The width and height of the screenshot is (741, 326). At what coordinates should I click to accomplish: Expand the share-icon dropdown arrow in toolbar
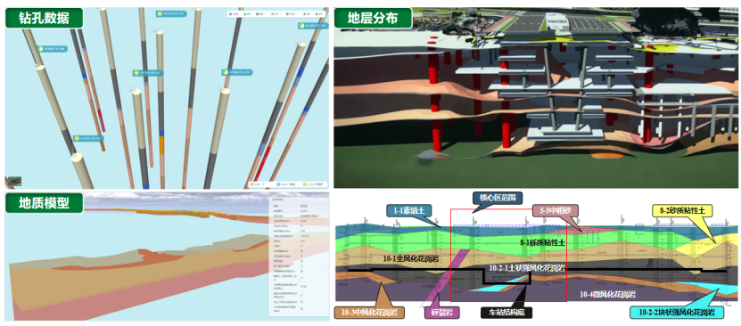280,14
